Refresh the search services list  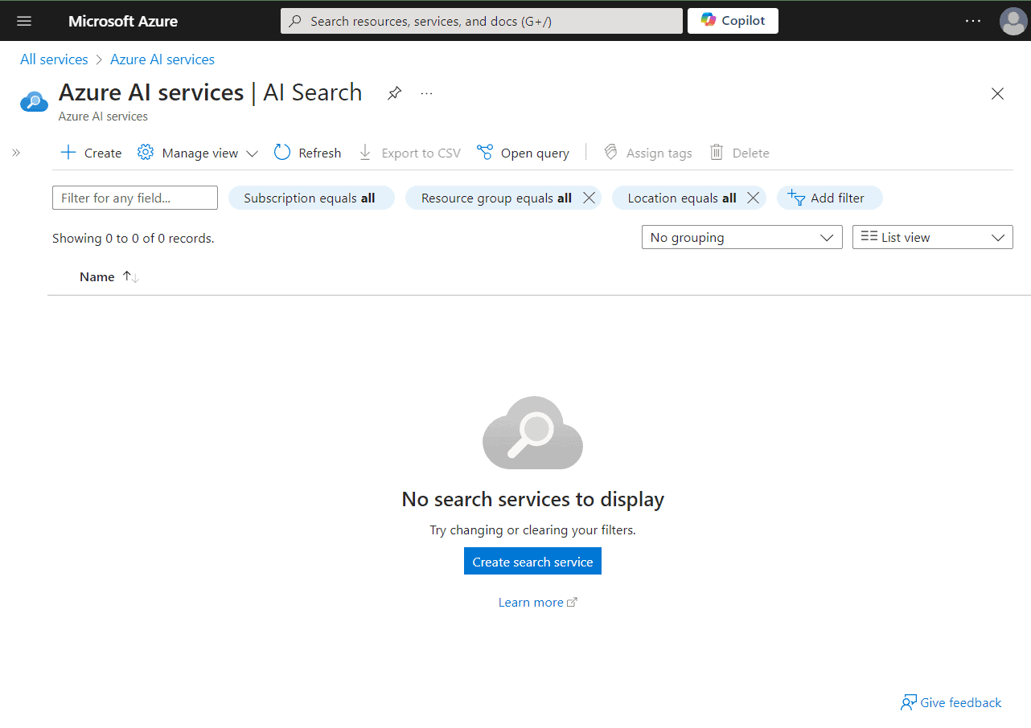coord(307,153)
